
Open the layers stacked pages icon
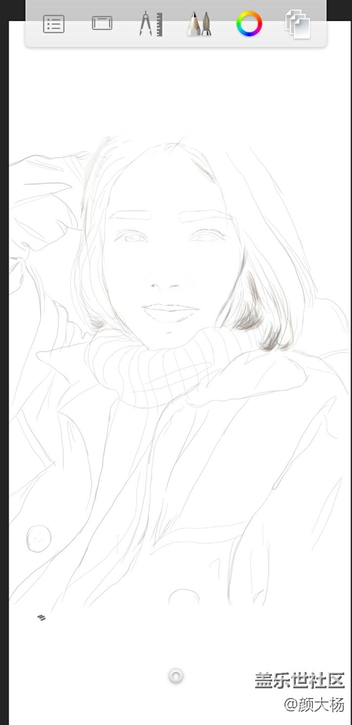pos(298,24)
